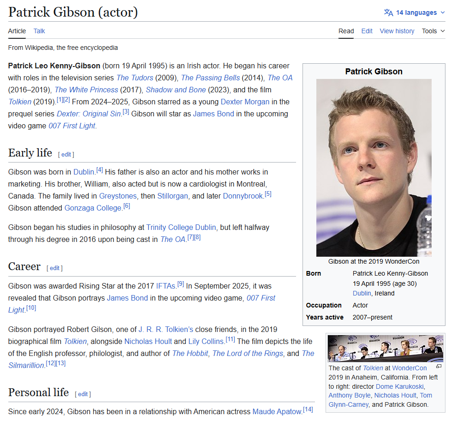Open Patrick Gibson infobox portrait photo
This screenshot has width=451, height=422.
(x=374, y=168)
